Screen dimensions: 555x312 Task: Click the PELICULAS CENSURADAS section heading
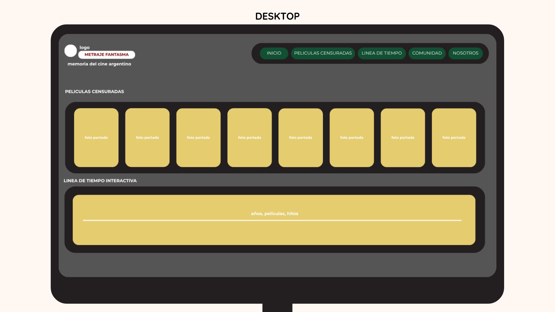94,92
